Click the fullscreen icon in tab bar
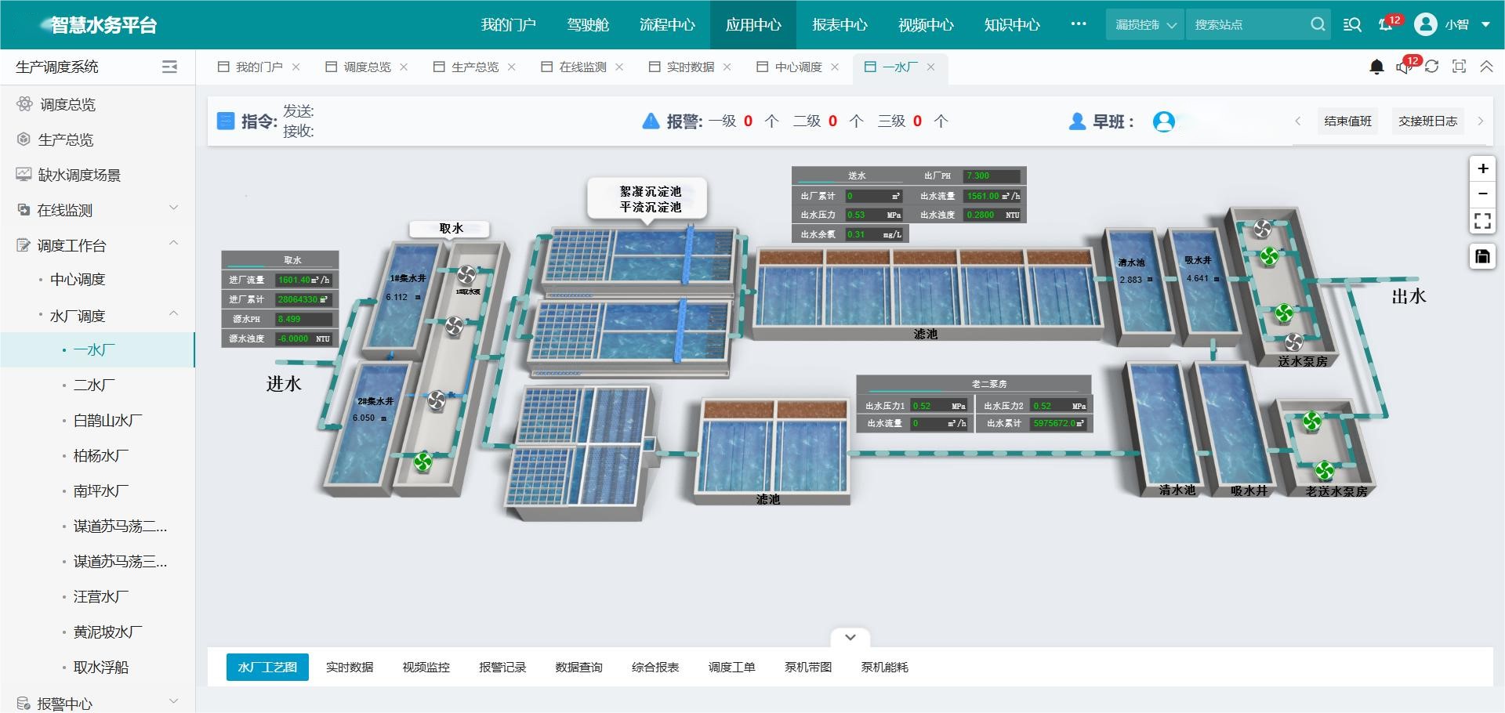Screen dimensions: 1505x713 1459,67
